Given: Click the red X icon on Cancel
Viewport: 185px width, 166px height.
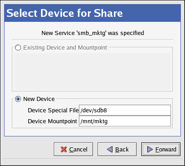Looking at the screenshot, I should click(64, 150).
